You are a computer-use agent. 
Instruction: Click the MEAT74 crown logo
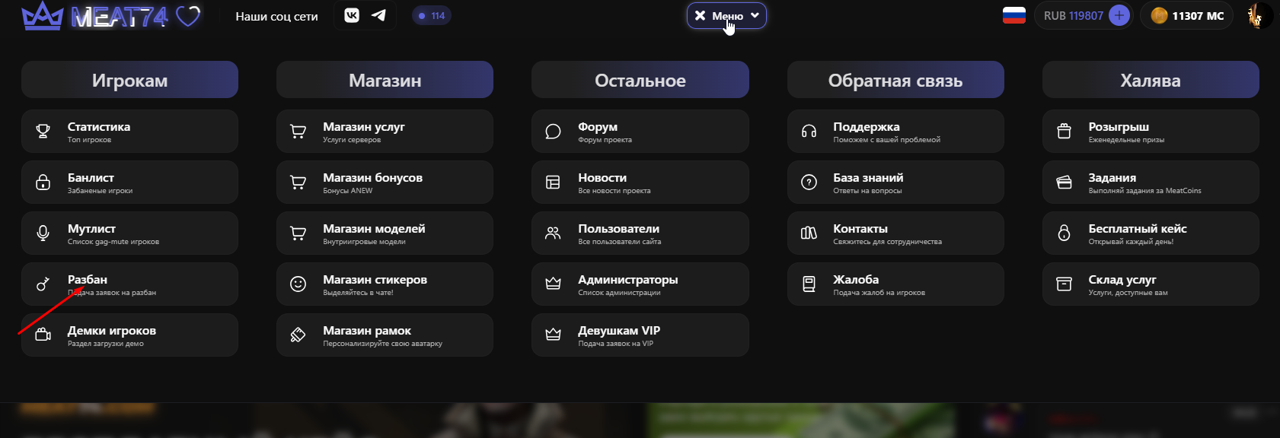(x=43, y=16)
